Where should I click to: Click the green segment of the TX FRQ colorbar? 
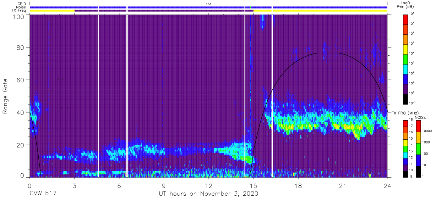(406, 148)
